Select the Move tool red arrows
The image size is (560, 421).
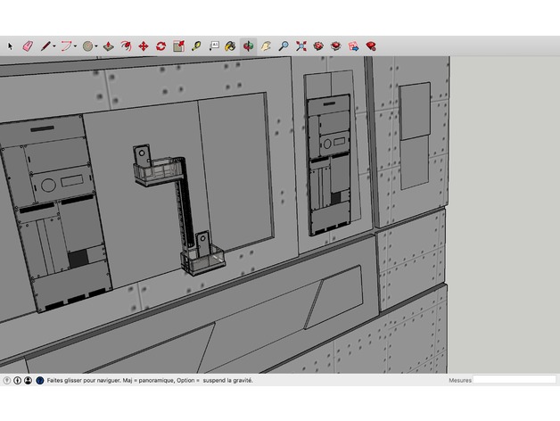(144, 46)
